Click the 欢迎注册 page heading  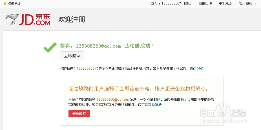pos(72,19)
